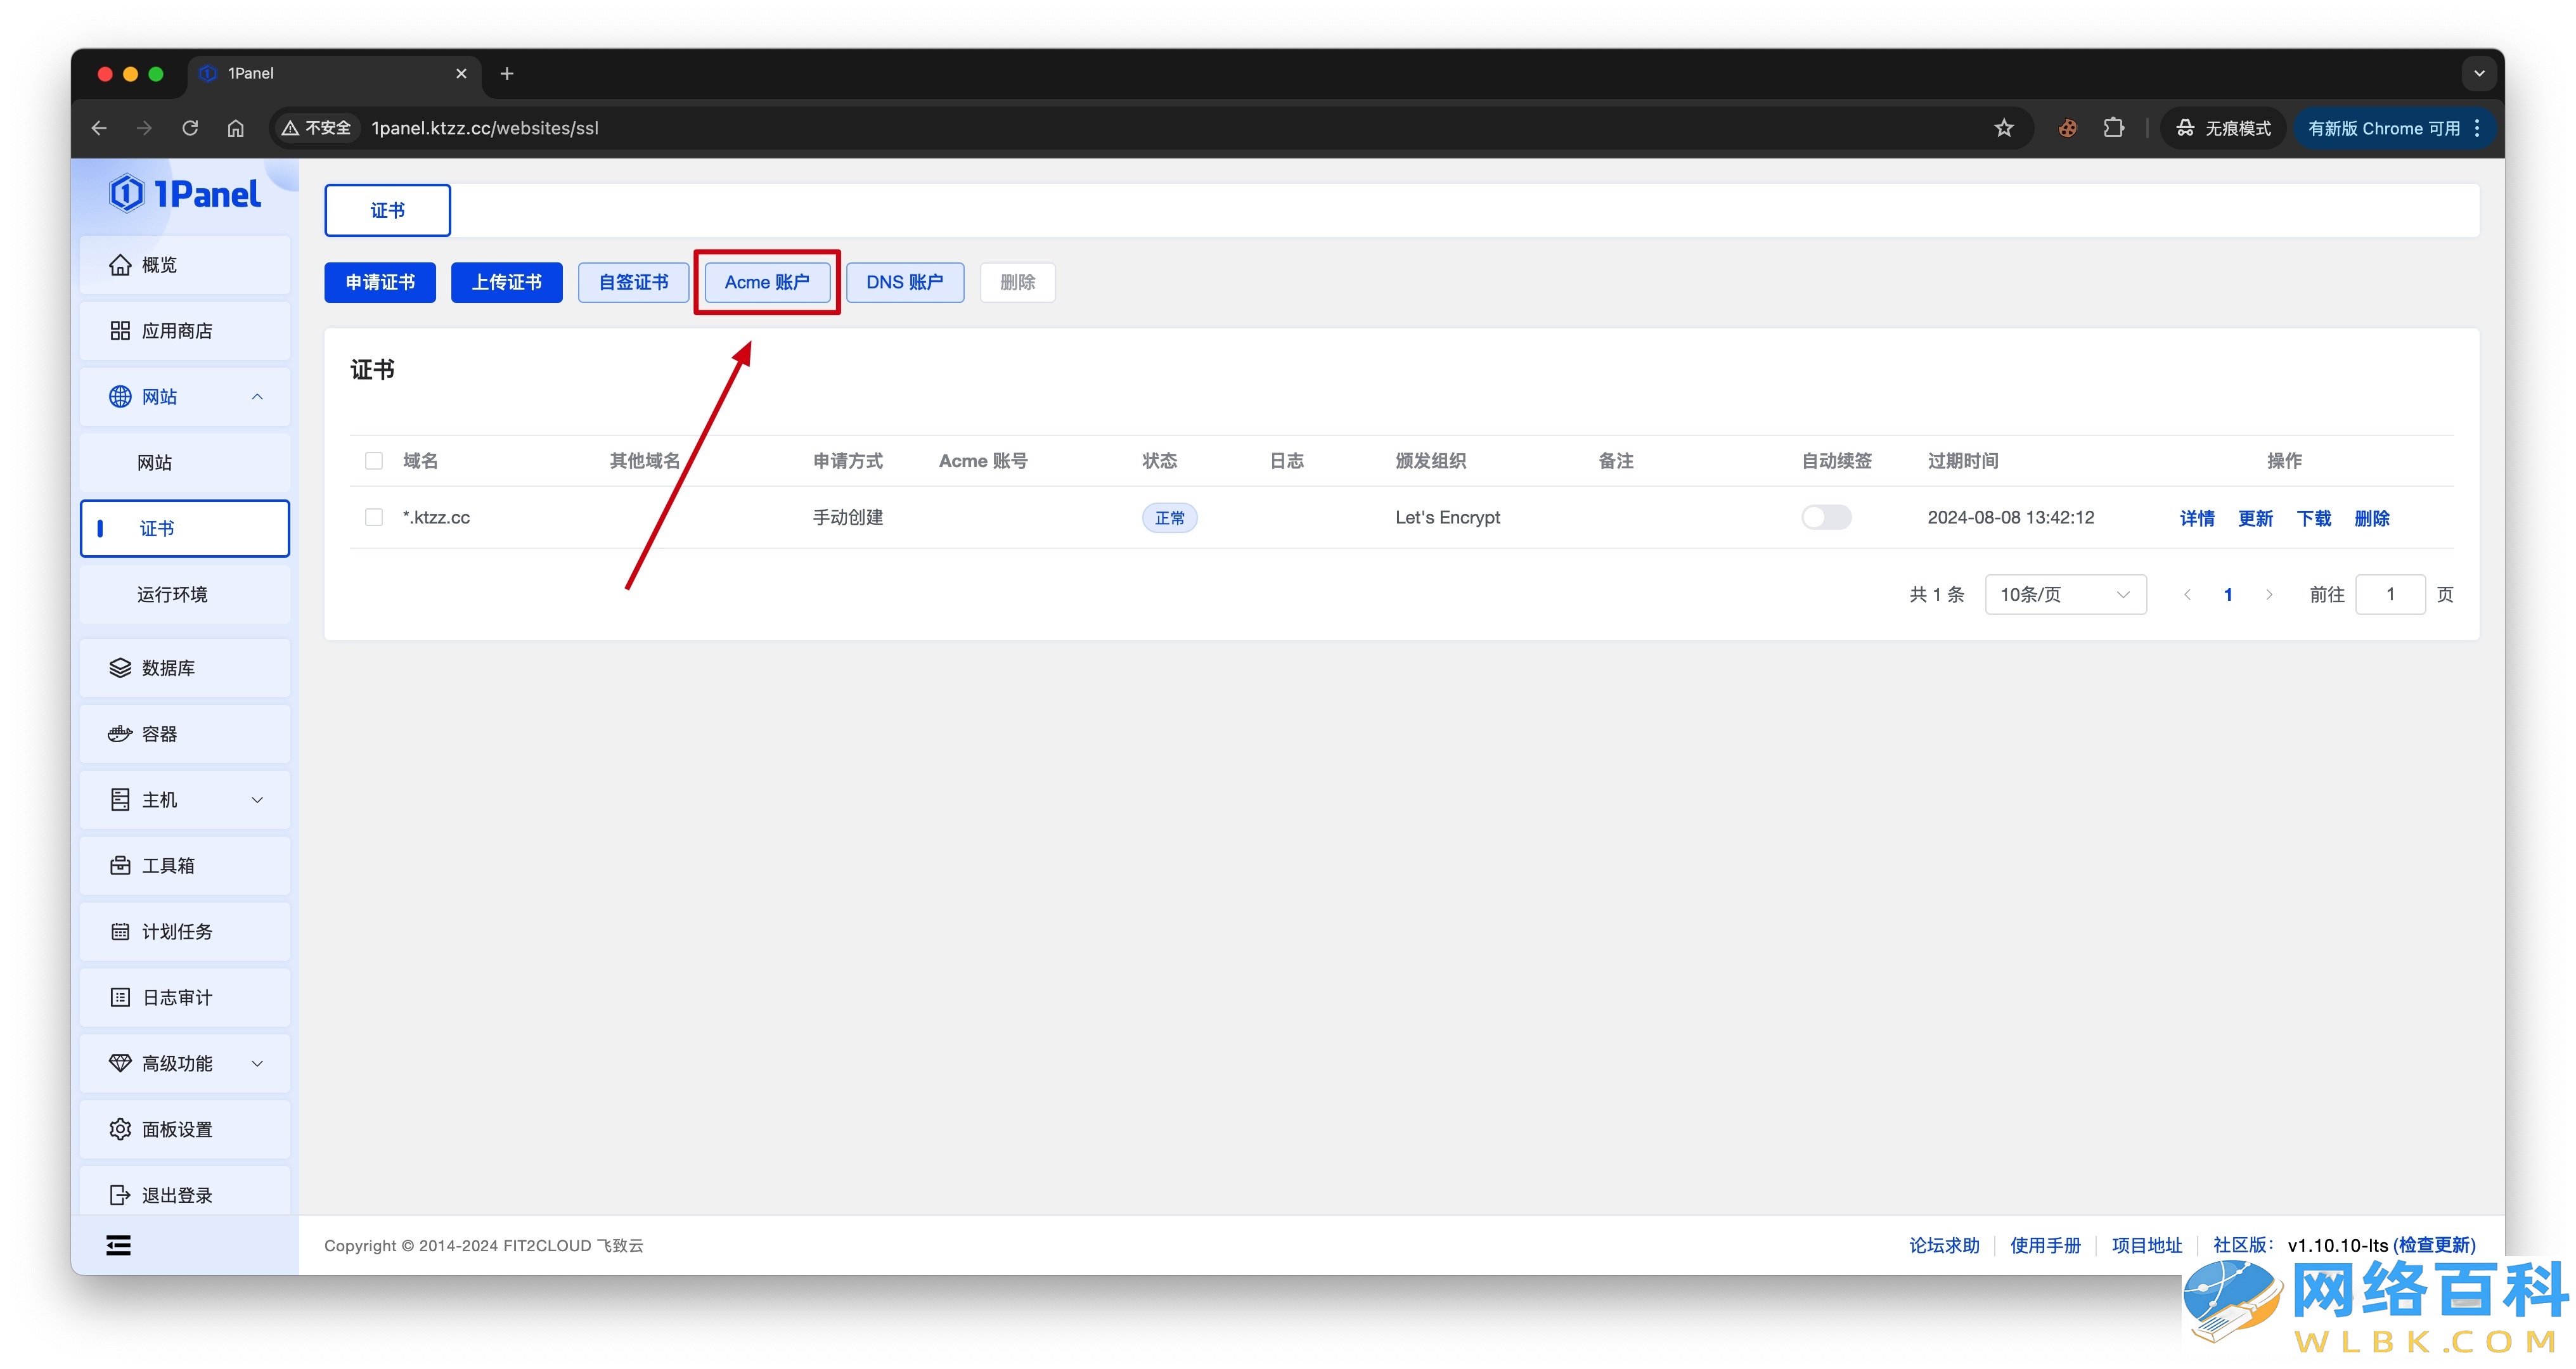
Task: Close the 1Panel browser tab
Action: [x=461, y=74]
